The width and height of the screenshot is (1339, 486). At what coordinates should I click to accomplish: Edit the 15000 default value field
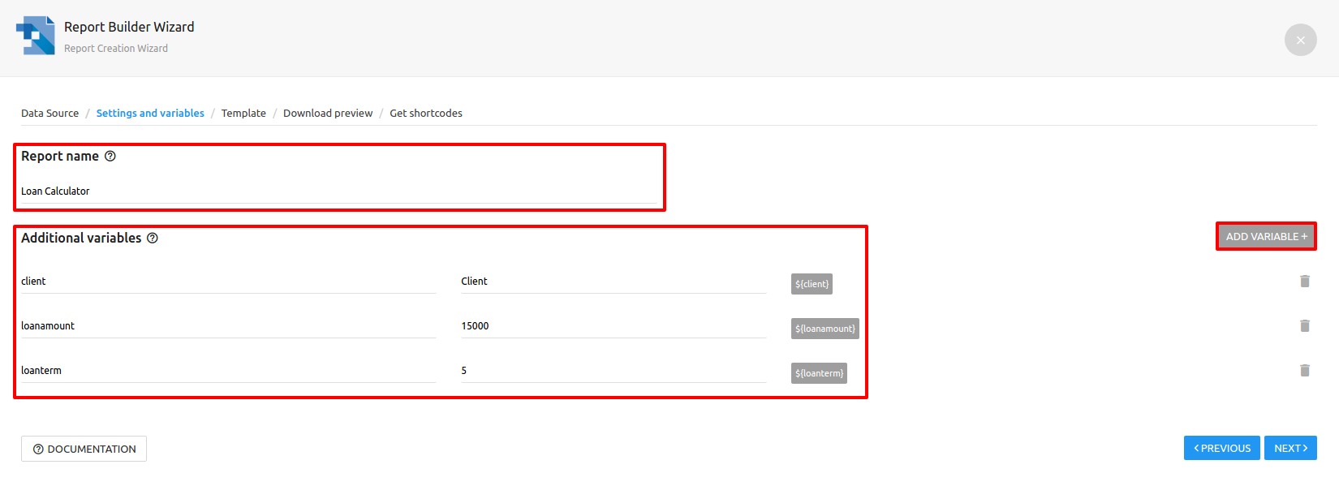point(614,326)
